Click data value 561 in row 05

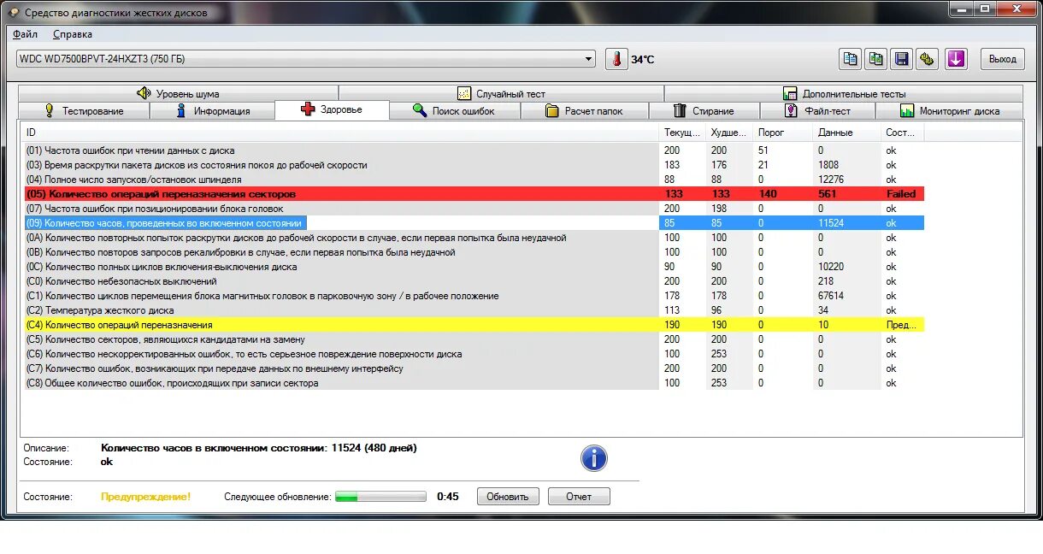coord(827,194)
